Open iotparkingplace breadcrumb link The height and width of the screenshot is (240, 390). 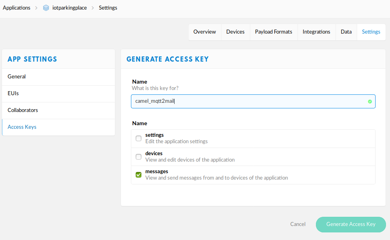click(69, 8)
